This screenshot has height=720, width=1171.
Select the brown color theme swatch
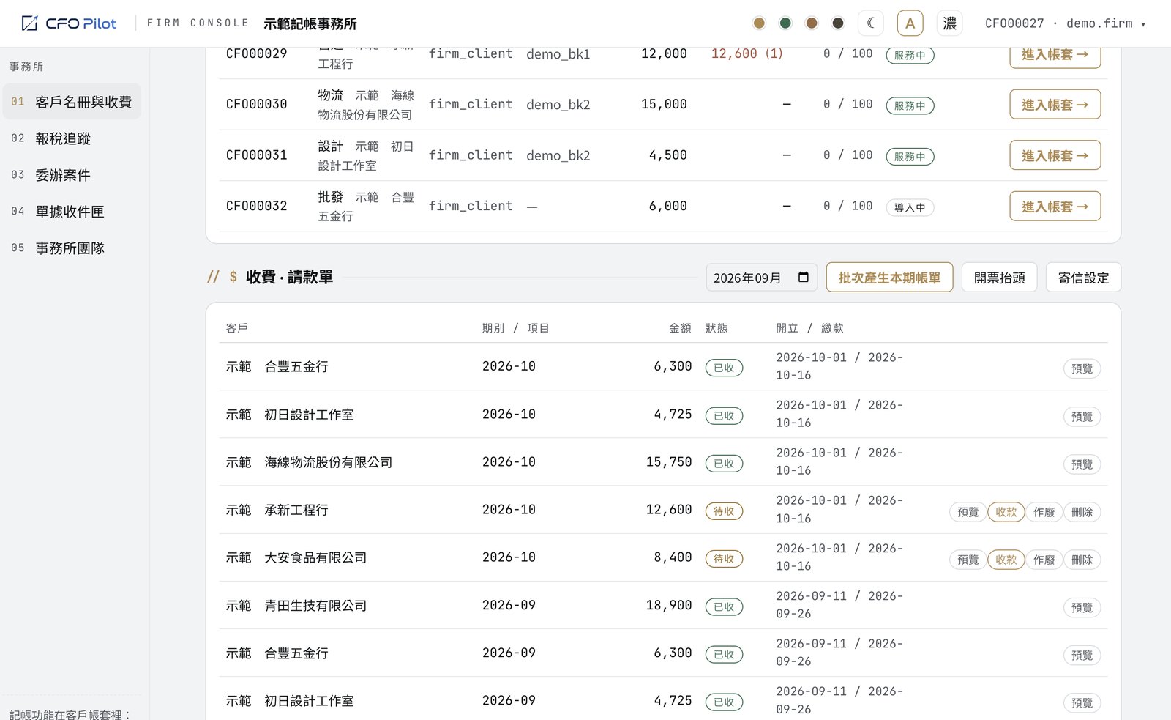[812, 23]
